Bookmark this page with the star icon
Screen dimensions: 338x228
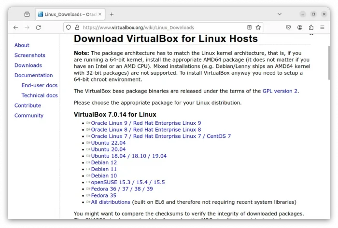point(258,27)
